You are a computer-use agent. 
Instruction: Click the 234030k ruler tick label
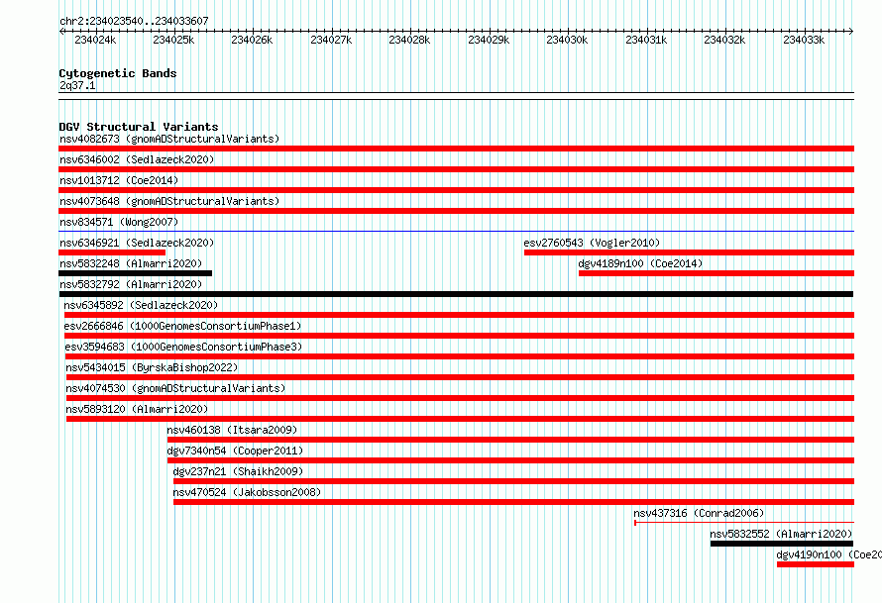tap(567, 40)
